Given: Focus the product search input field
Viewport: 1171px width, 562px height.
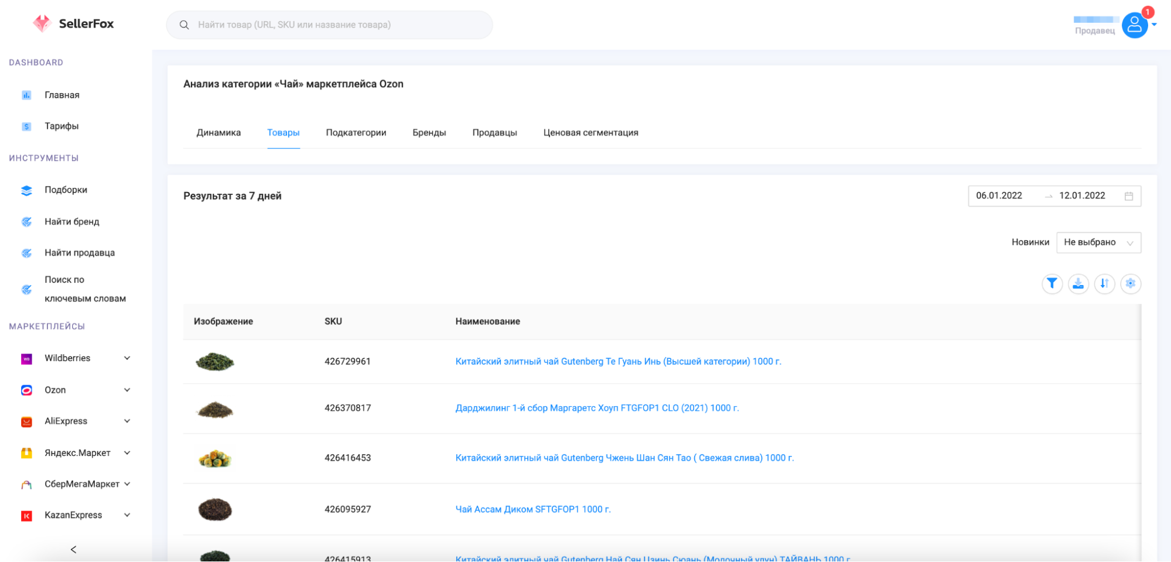Looking at the screenshot, I should coord(329,25).
